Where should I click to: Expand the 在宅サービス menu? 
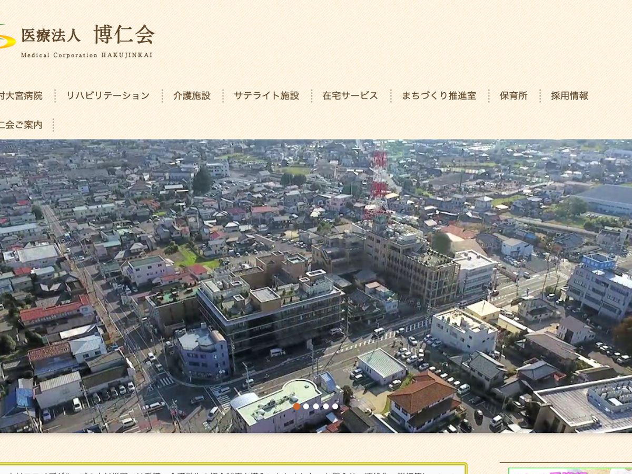[x=350, y=96]
